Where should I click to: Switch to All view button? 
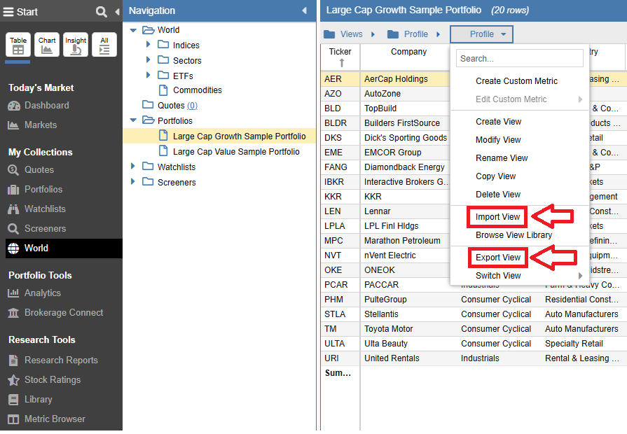[x=104, y=45]
